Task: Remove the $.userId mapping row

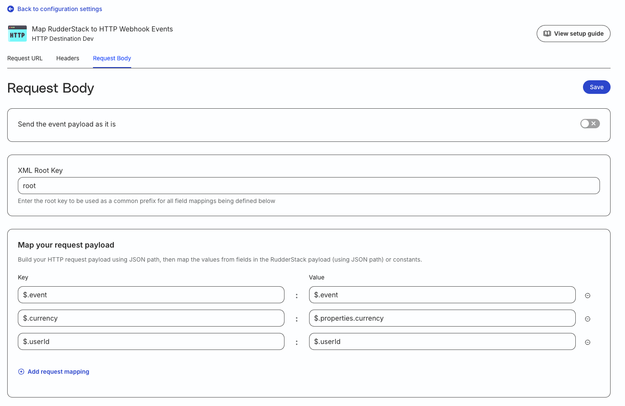Action: coord(588,342)
